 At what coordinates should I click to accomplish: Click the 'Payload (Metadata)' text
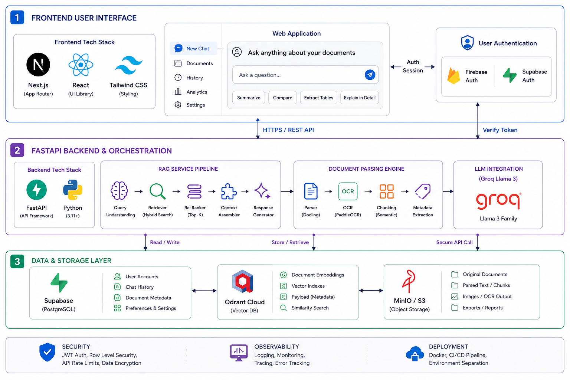tap(313, 297)
